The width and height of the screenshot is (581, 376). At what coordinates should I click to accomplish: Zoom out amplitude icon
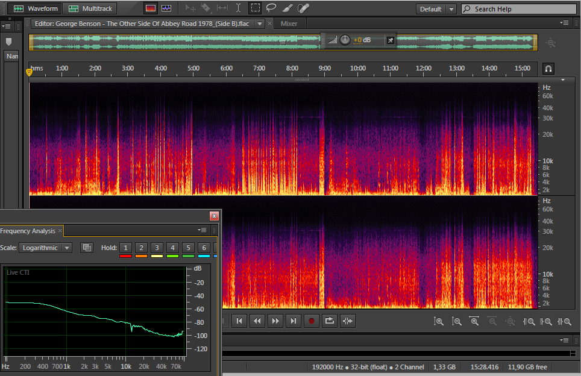click(x=456, y=321)
